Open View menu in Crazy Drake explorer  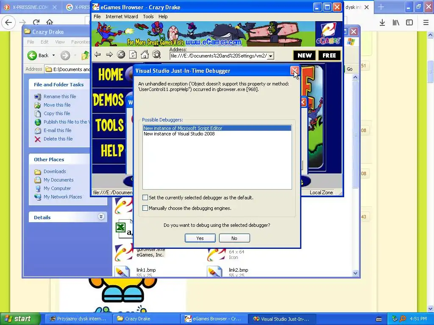coord(60,42)
